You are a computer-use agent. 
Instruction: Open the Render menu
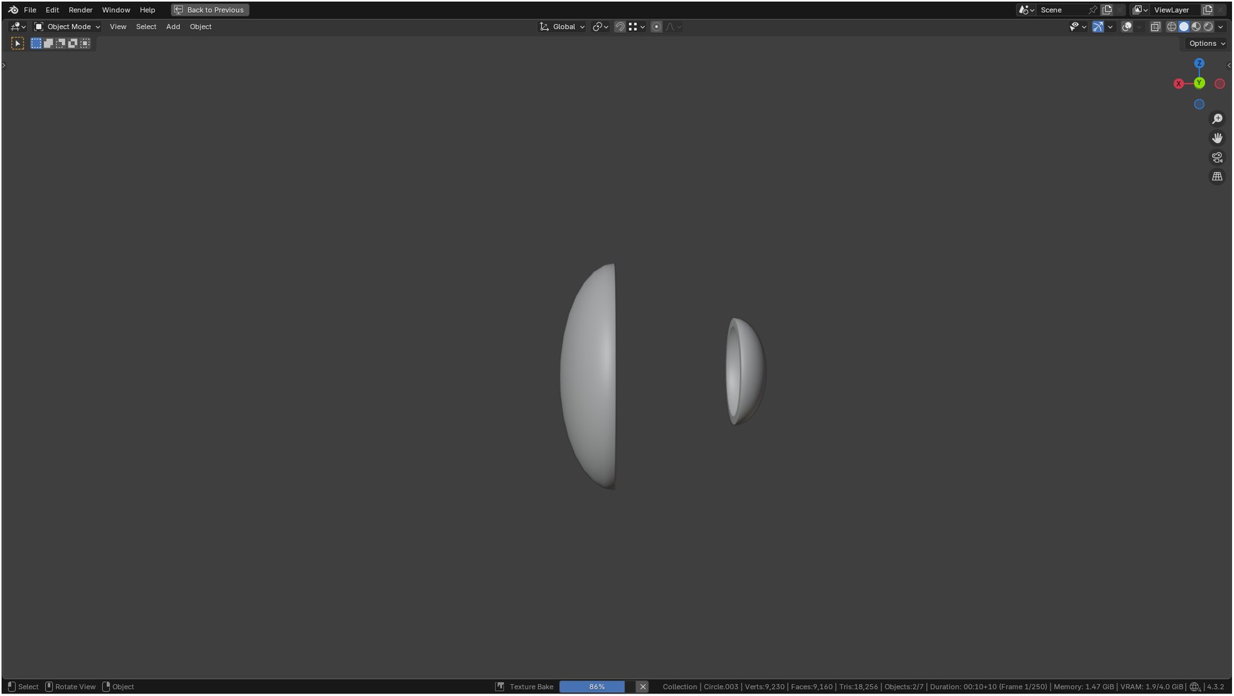81,10
